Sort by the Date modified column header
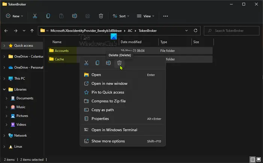Screen dimensions: 263x163 [x=131, y=42]
